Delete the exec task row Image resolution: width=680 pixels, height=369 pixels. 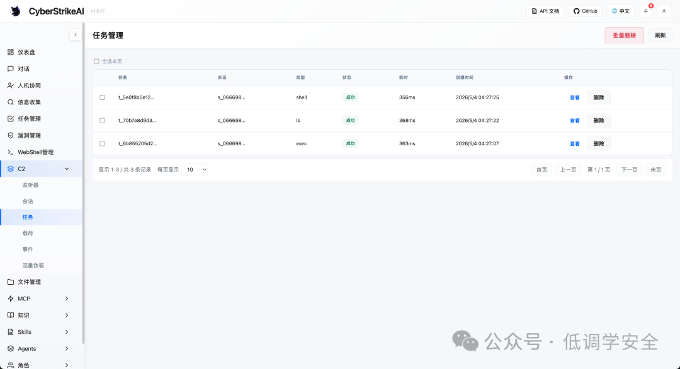[599, 143]
